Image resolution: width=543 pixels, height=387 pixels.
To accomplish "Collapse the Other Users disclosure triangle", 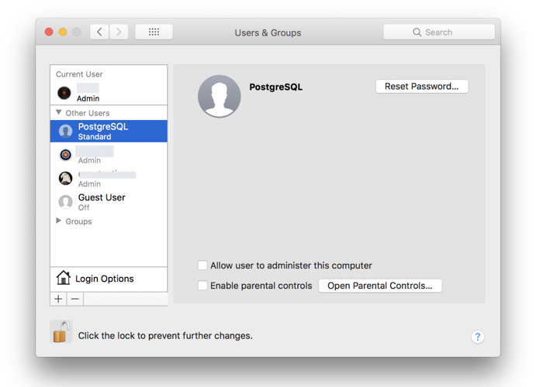I will coord(59,113).
